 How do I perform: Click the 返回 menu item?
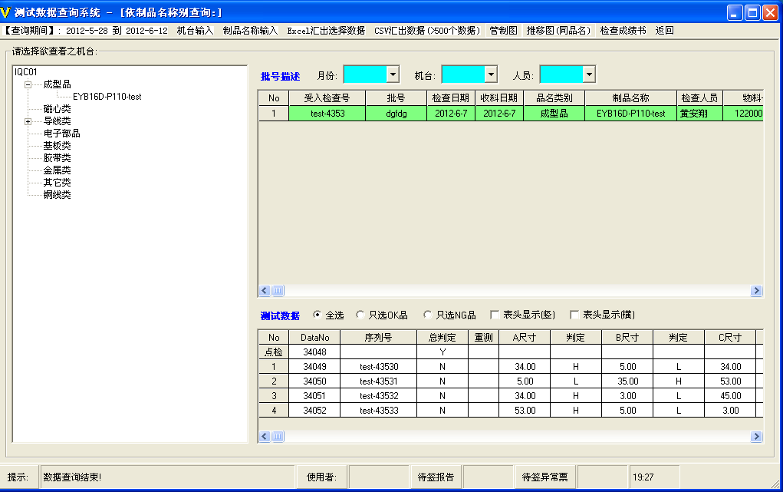pyautogui.click(x=664, y=31)
